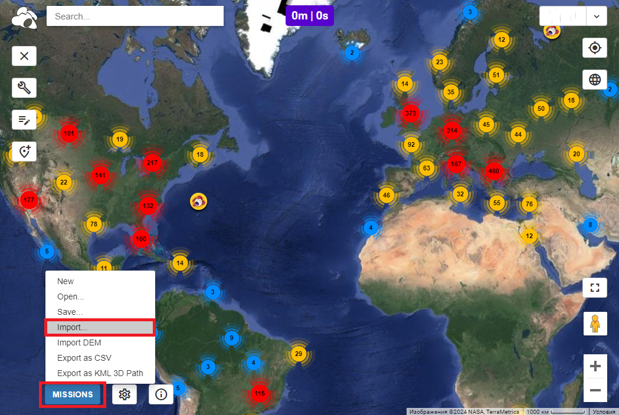The image size is (619, 415).
Task: Click the red 115 cluster marker
Action: 260,393
